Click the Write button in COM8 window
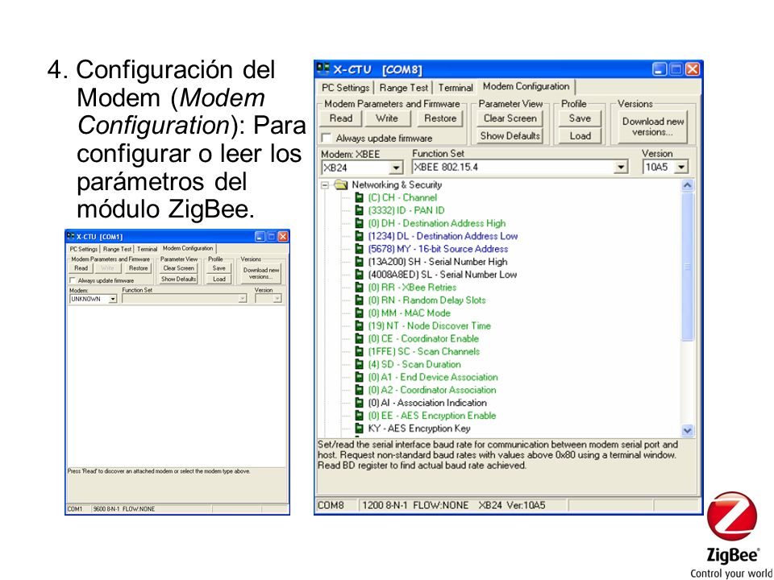Screen dimensions: 774x580 point(386,118)
